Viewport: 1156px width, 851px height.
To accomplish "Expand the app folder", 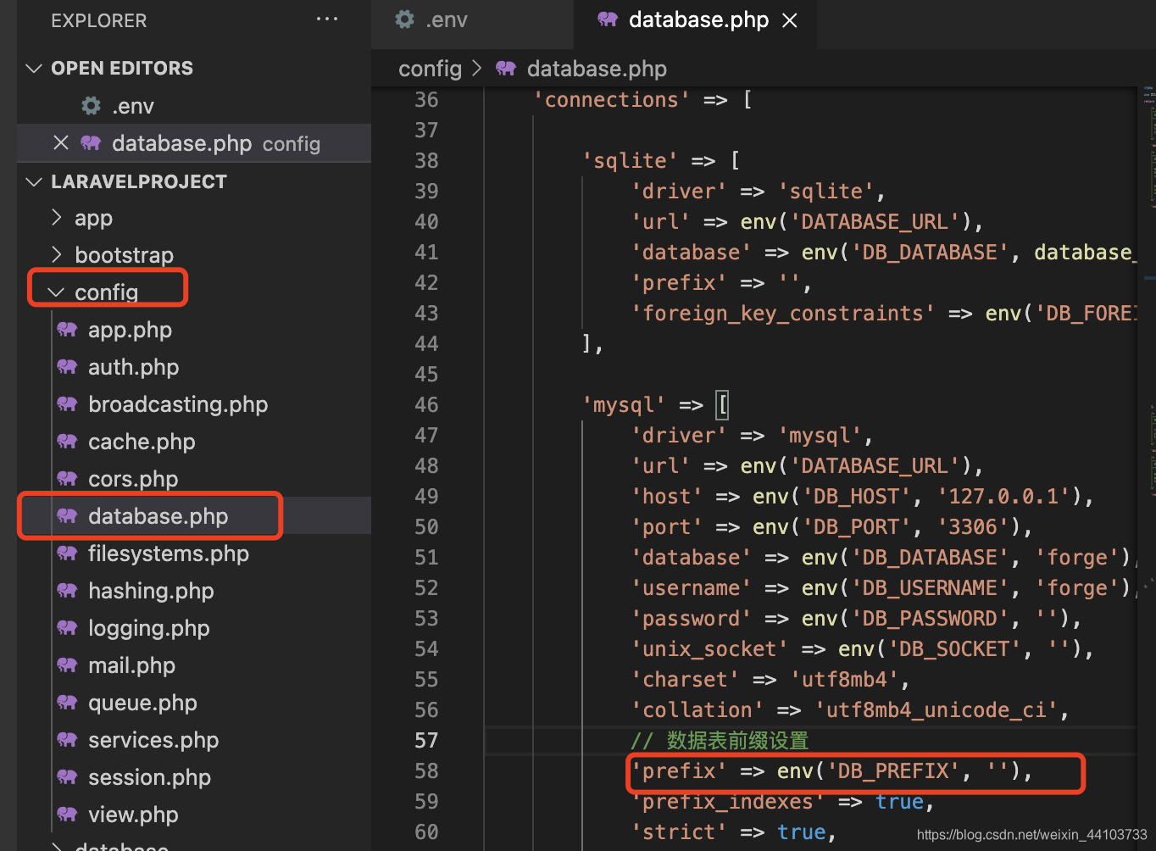I will [56, 218].
